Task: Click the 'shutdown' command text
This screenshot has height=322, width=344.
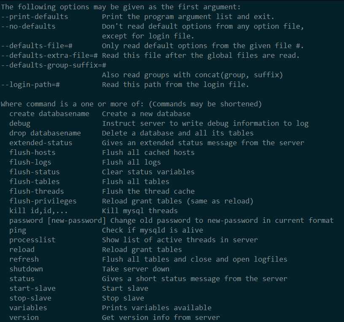Action: pos(26,269)
